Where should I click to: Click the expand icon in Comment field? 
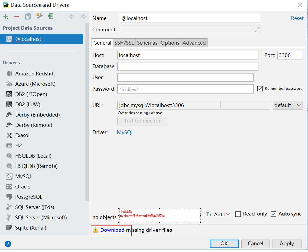[x=257, y=30]
